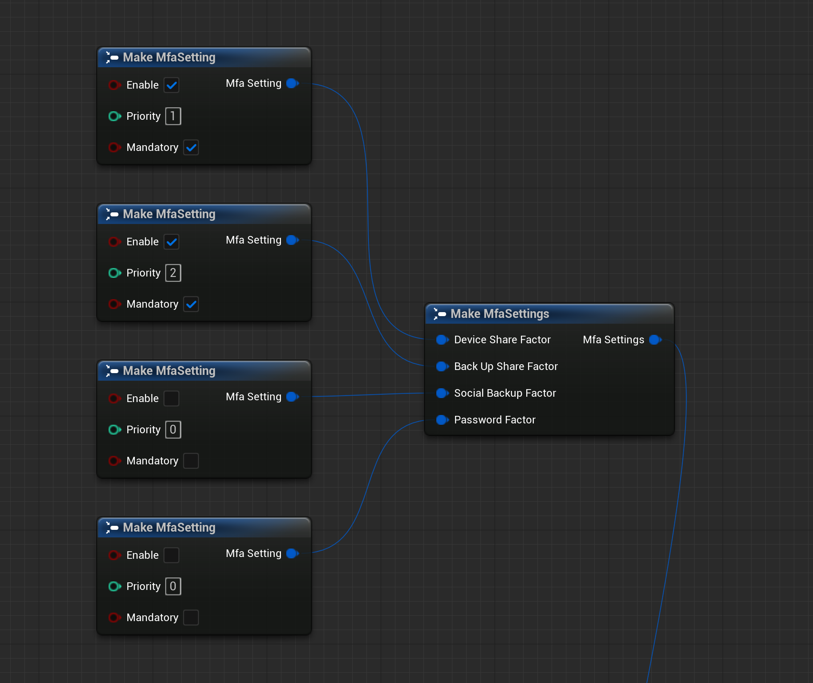
Task: Select the bottom Make MfaSetting node header
Action: coord(169,527)
